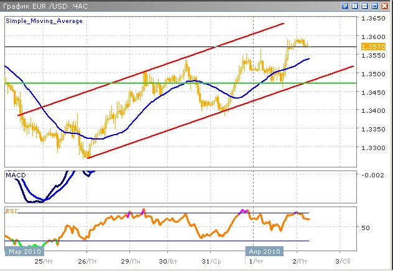Click the 1.3400 price axis label
393x271 pixels.
(373, 110)
